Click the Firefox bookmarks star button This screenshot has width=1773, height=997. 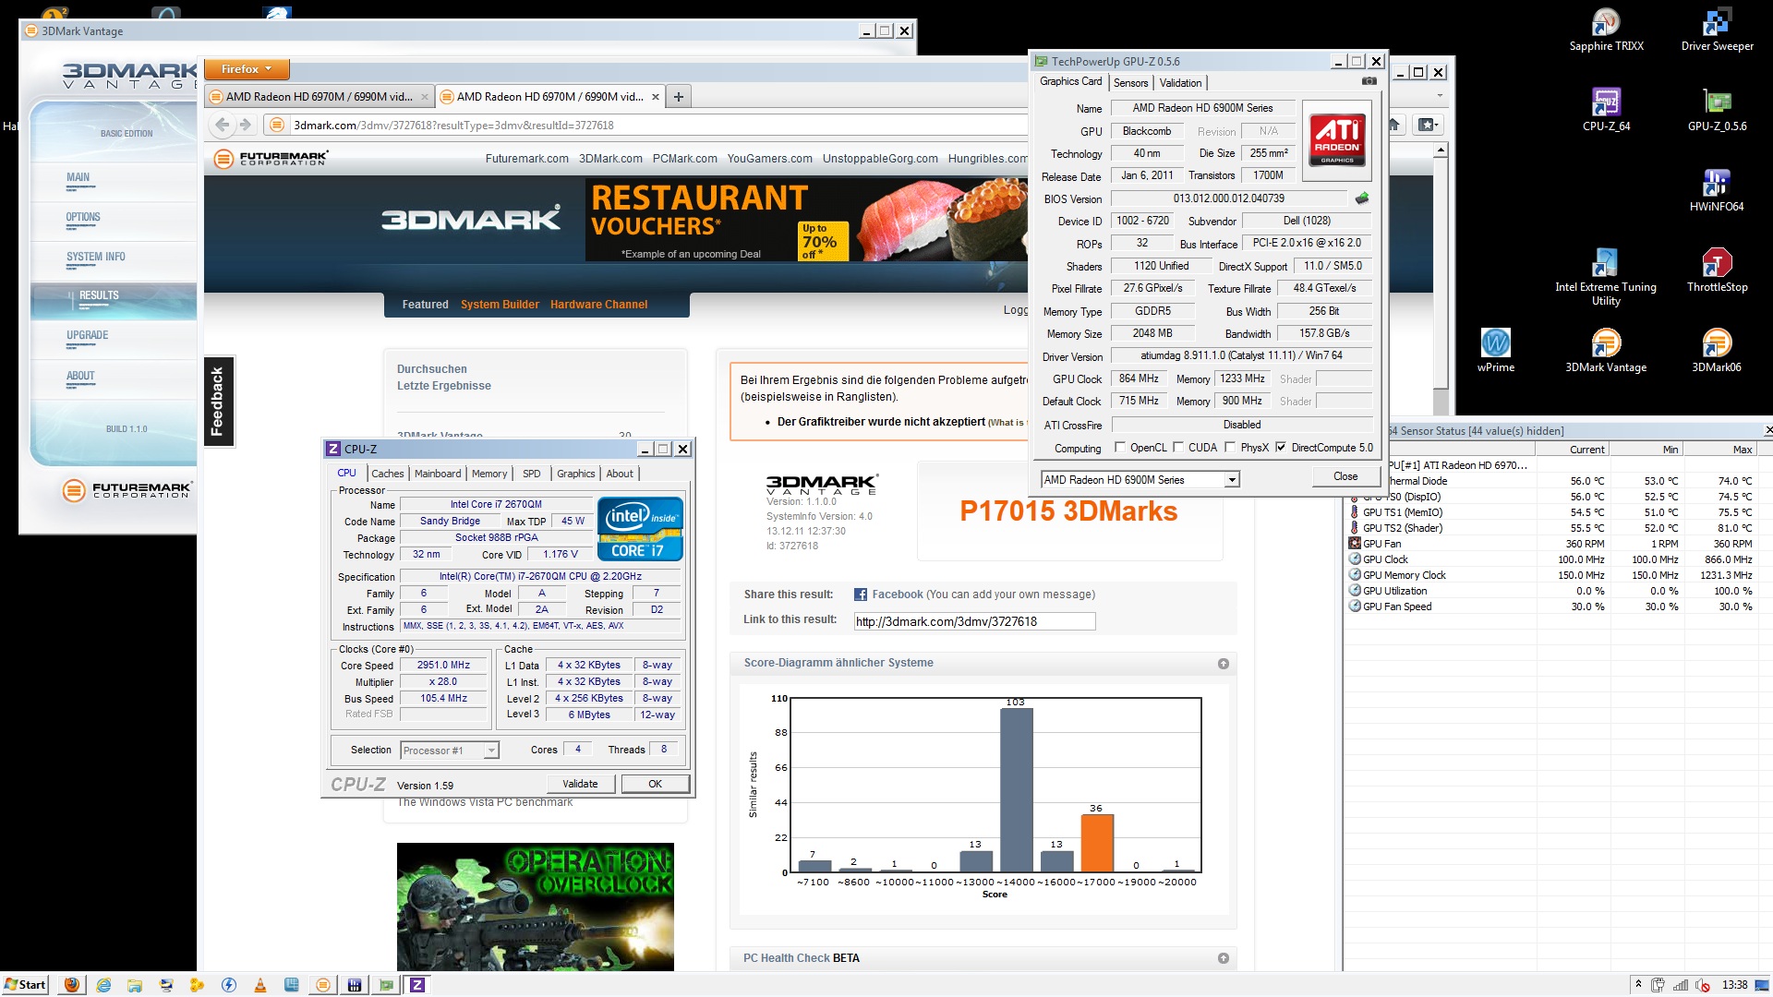tap(1428, 125)
